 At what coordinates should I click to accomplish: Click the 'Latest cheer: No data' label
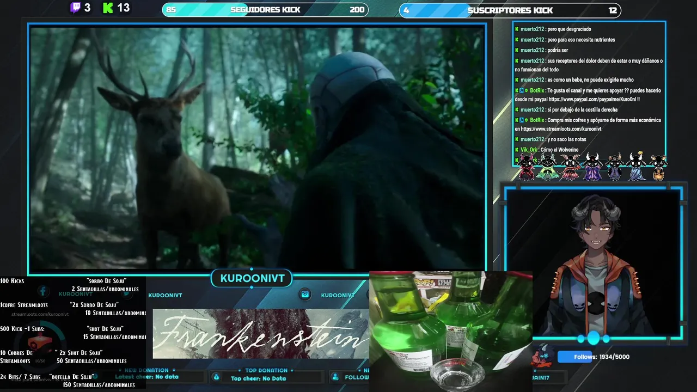[x=146, y=377]
